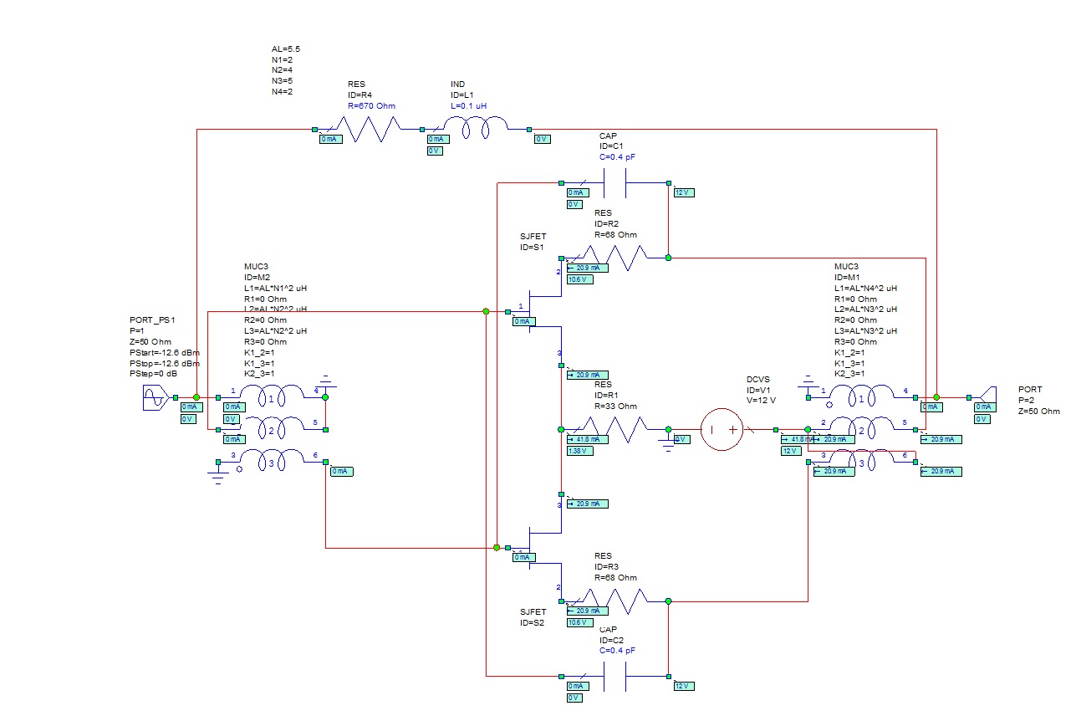The image size is (1076, 721).
Task: Select winding 3 of transformer M2
Action: (272, 461)
